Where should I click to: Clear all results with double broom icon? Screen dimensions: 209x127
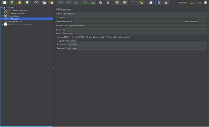pyautogui.click(x=125, y=3)
